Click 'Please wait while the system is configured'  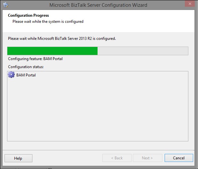[48, 22]
